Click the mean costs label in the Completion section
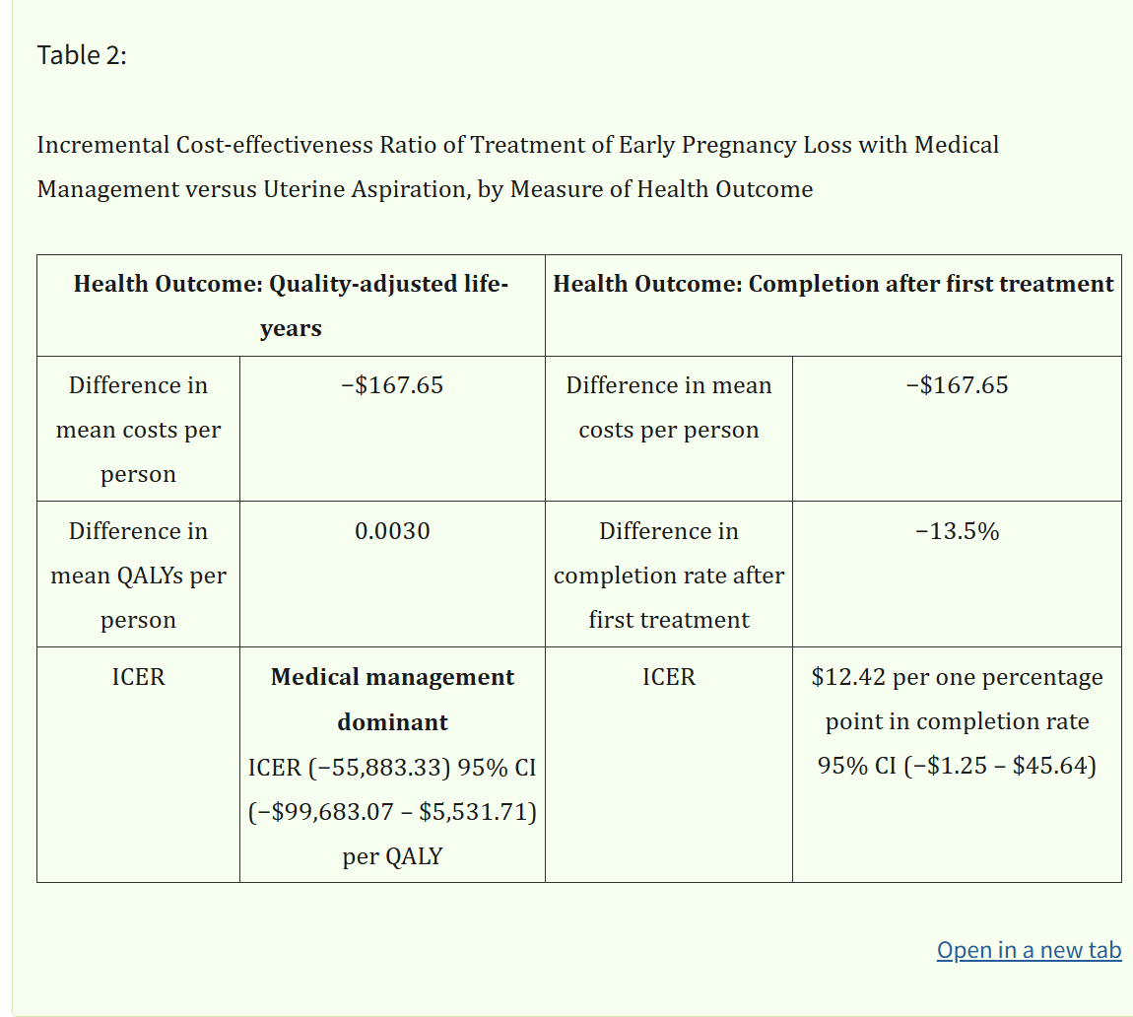Viewport: 1133px width, 1017px height. [668, 407]
